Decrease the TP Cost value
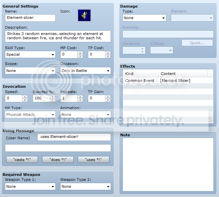This screenshot has width=219, height=197. (x=108, y=56)
